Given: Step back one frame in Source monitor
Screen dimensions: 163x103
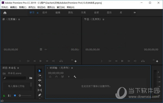Looking at the screenshot, I should coord(35,61).
